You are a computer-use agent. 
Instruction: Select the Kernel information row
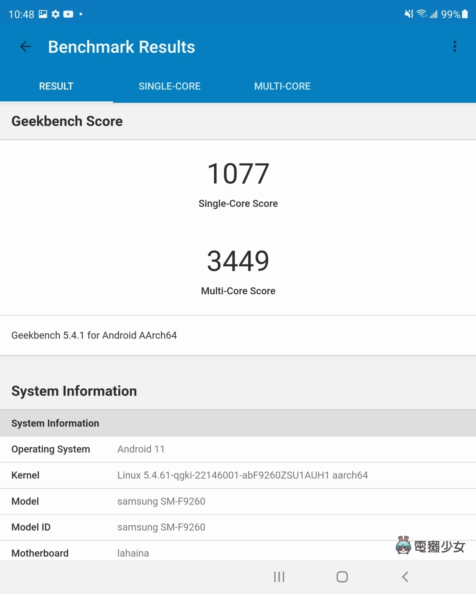[238, 475]
